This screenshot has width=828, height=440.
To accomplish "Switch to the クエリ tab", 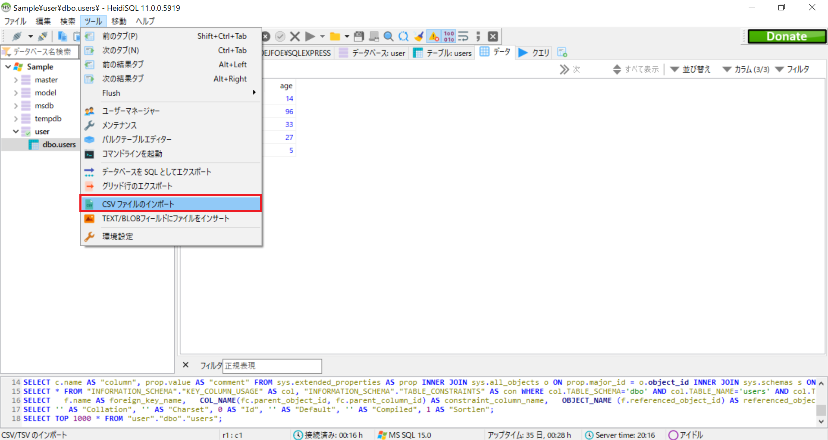I will coord(534,53).
